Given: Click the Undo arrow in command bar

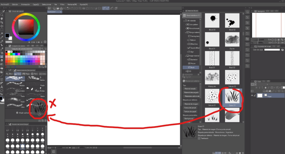Looking at the screenshot, I should [68, 8].
